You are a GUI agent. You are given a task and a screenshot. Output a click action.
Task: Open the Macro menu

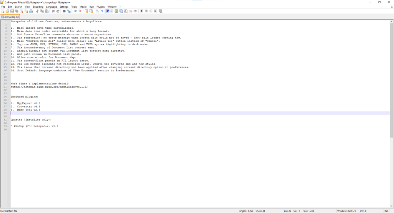[83, 7]
